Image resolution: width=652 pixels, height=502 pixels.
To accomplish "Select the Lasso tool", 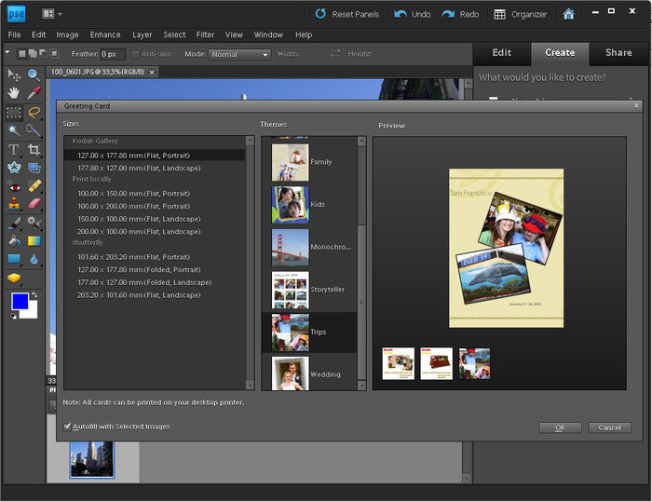I will [34, 112].
